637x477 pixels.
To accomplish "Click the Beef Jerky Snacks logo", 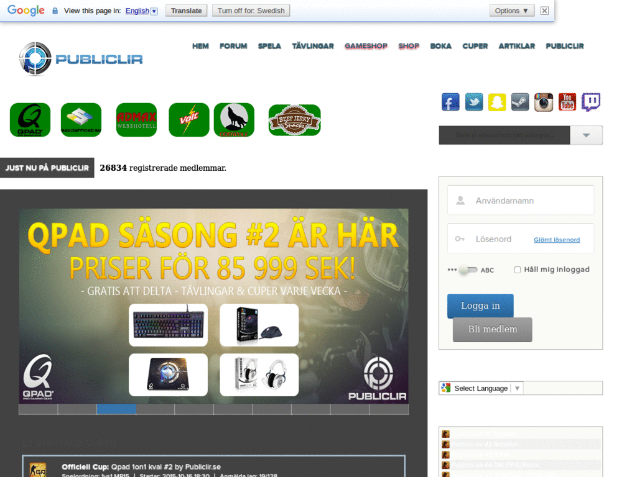I will click(x=294, y=120).
